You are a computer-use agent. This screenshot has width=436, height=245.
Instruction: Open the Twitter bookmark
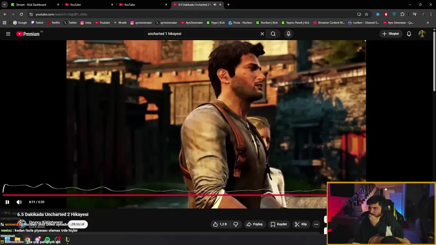click(x=70, y=23)
